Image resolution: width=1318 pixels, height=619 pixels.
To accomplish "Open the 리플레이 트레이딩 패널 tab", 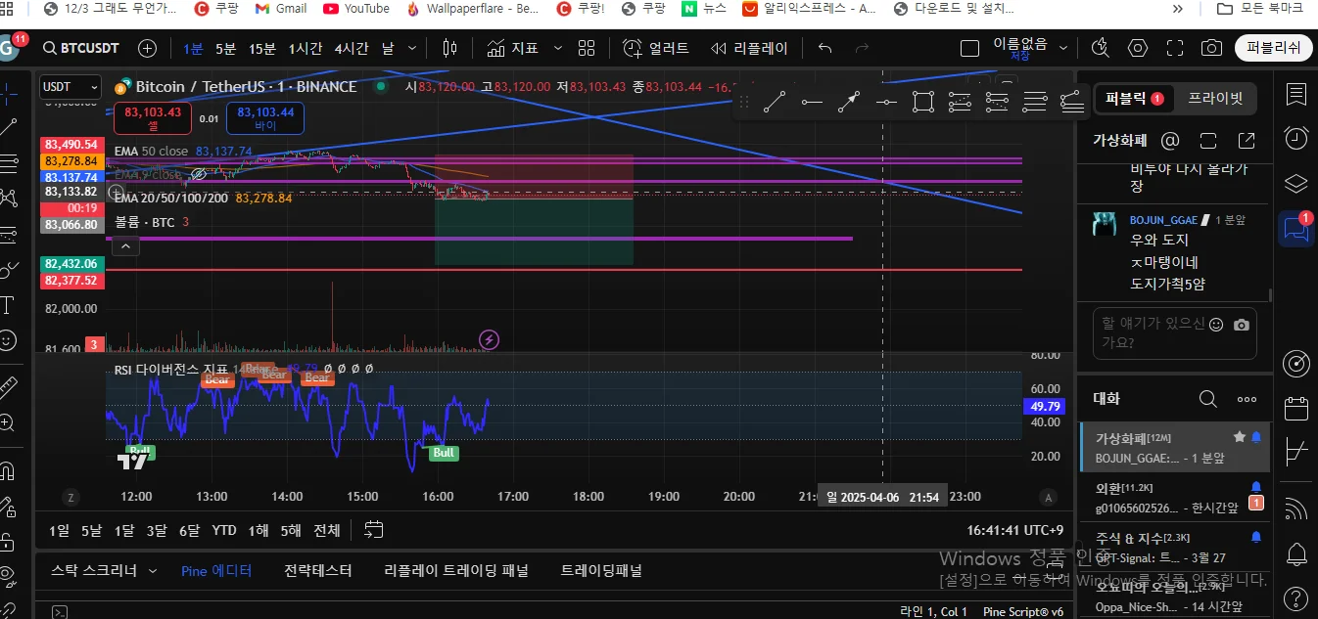I will click(x=456, y=570).
